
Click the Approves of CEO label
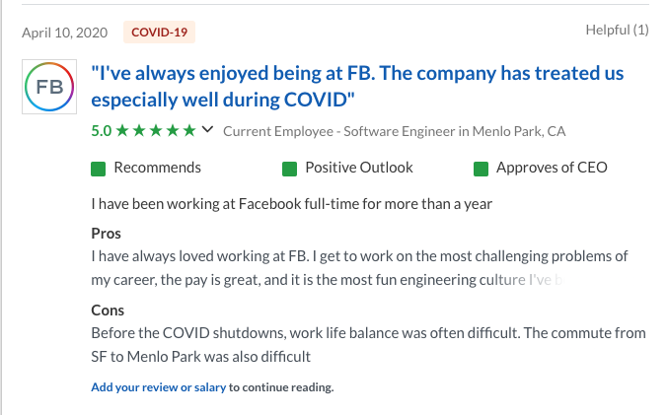click(x=552, y=168)
